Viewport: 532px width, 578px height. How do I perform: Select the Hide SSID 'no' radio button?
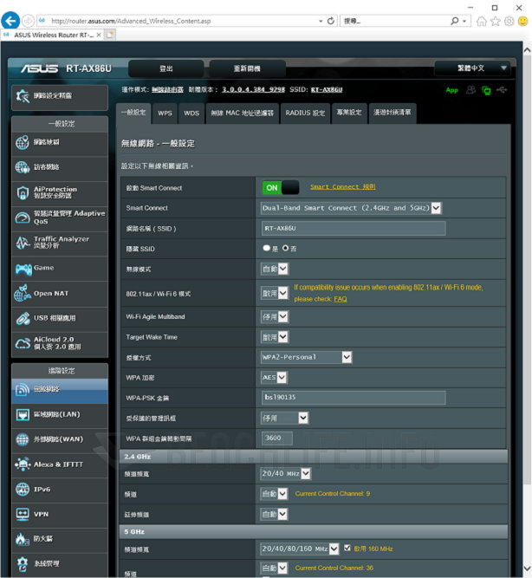285,248
